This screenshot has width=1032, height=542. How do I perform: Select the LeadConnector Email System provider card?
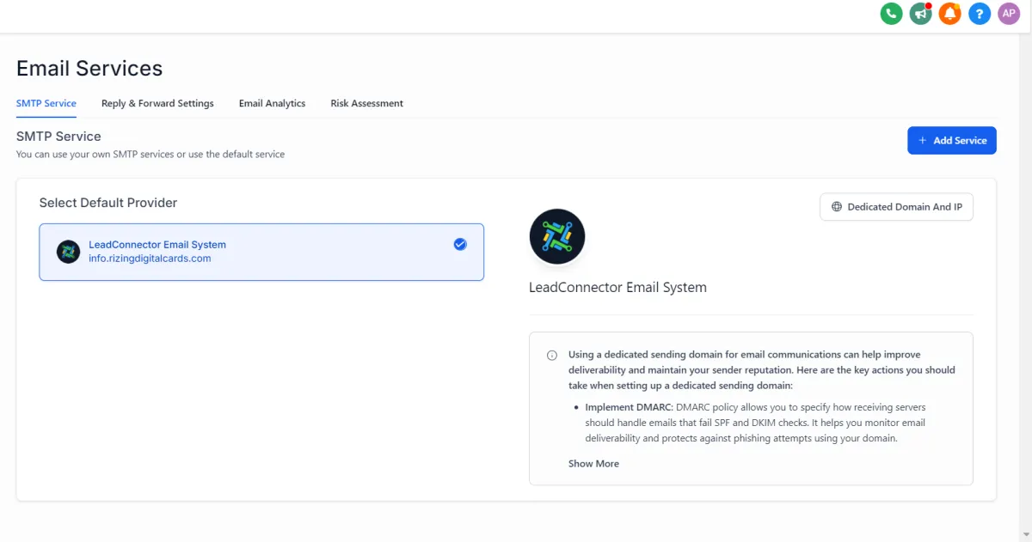261,252
